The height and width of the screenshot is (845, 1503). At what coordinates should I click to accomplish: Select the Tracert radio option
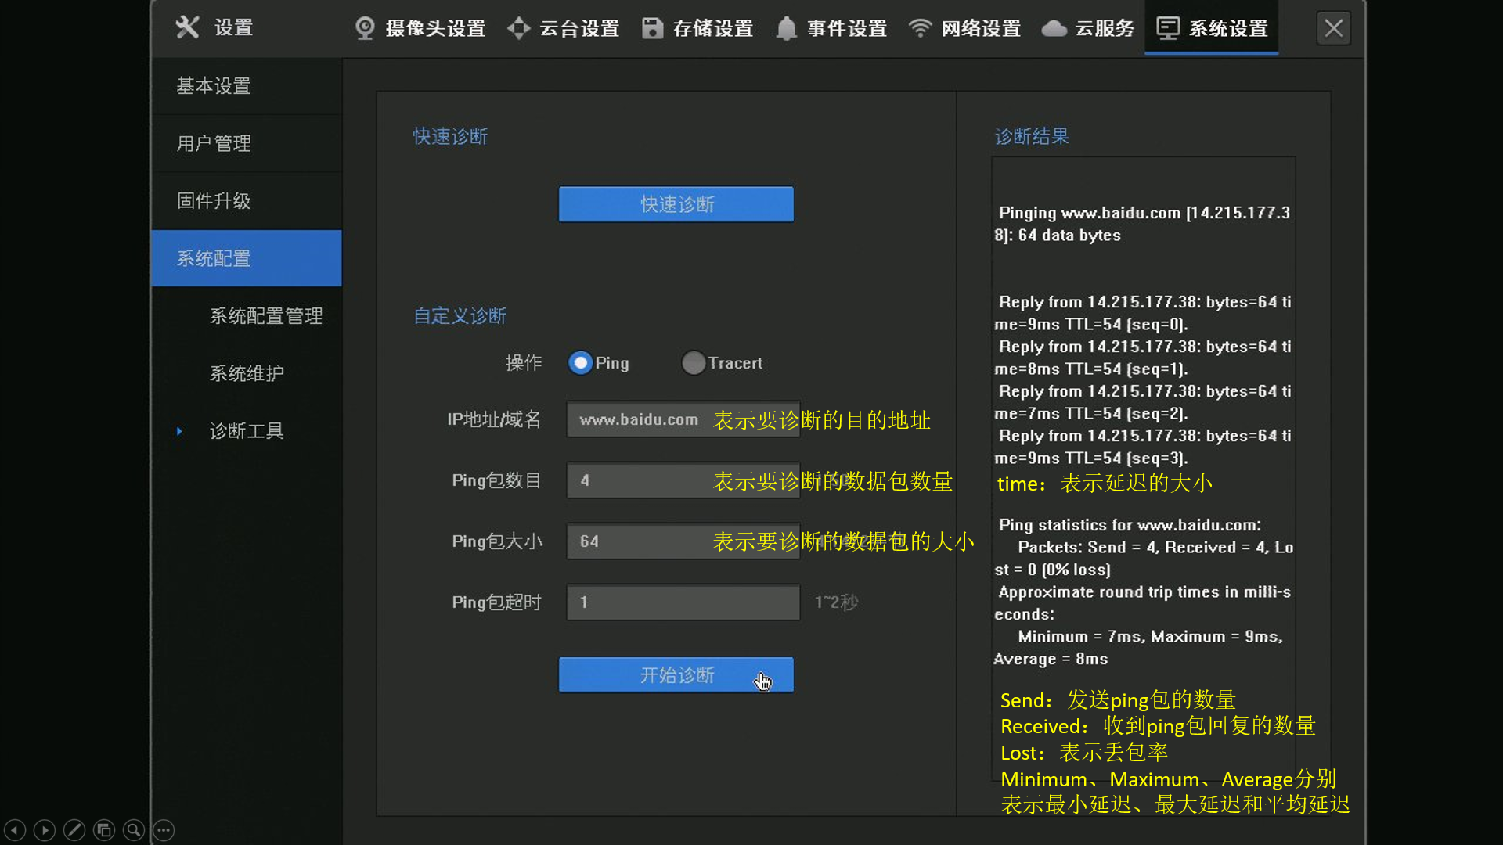pyautogui.click(x=693, y=363)
